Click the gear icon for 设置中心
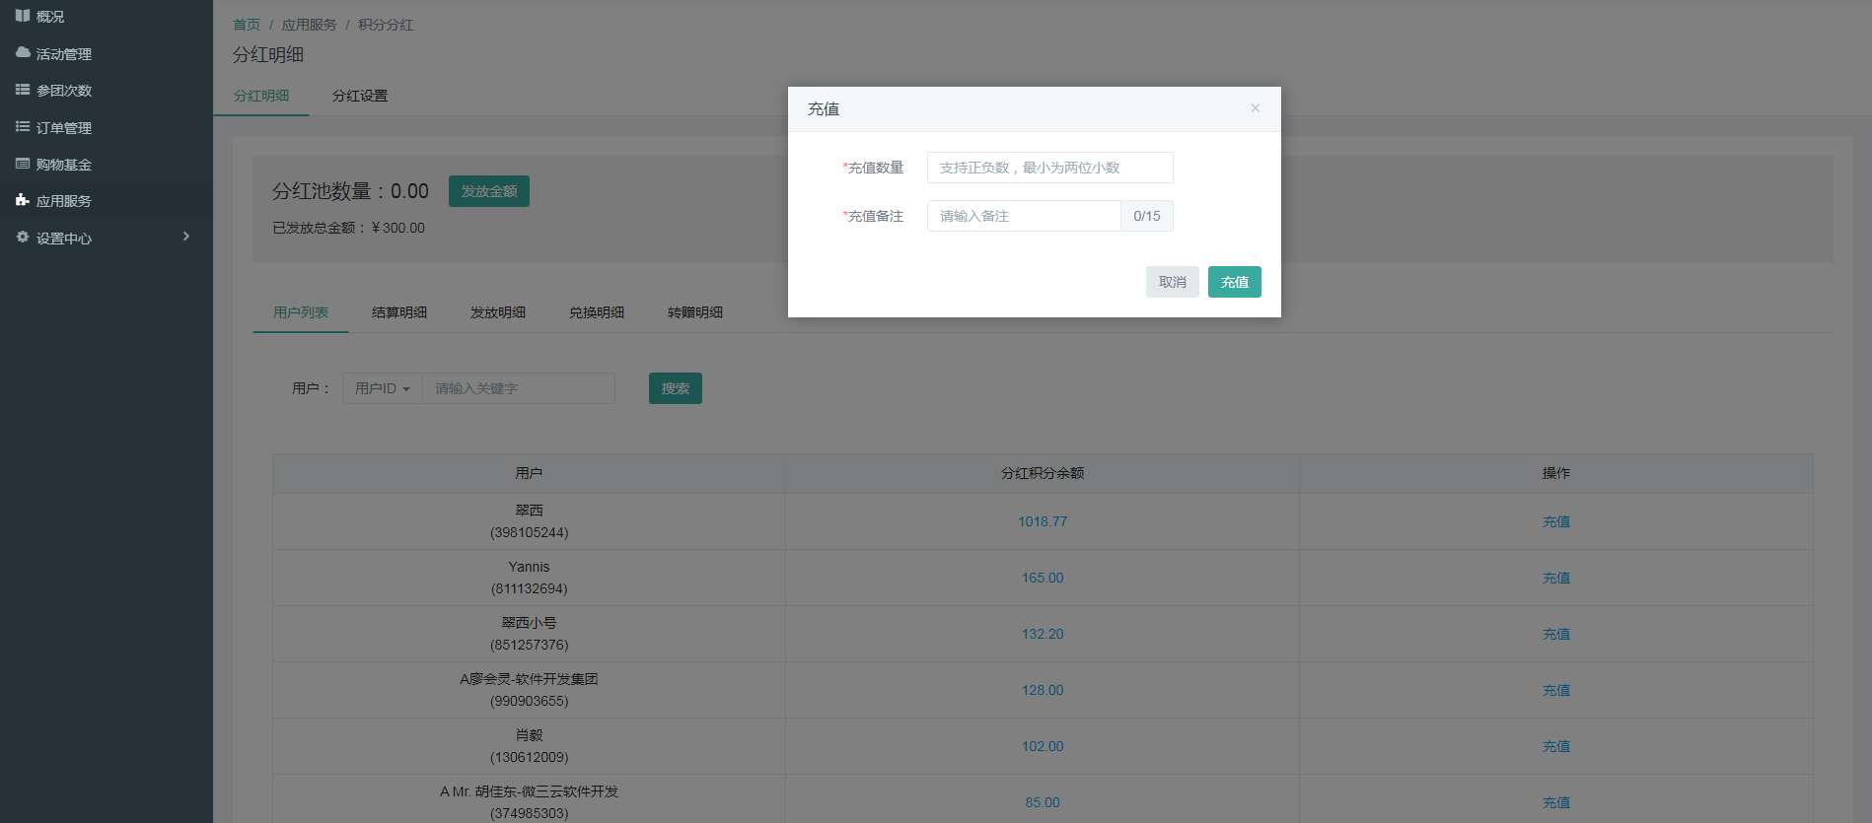 pos(23,238)
